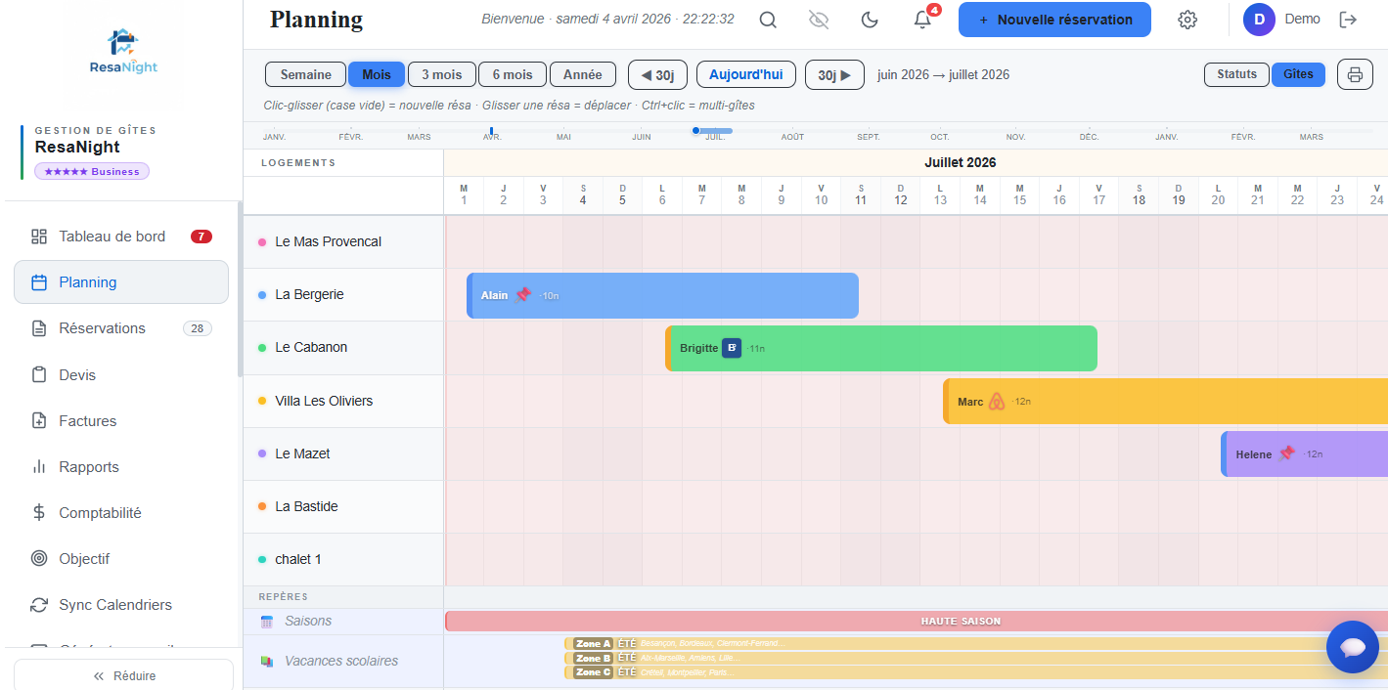Open Planning menu item
Viewport: 1388px width, 690px height.
(x=121, y=282)
